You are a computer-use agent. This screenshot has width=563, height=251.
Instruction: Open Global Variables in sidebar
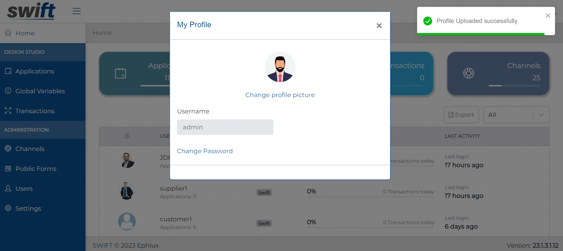pyautogui.click(x=43, y=91)
